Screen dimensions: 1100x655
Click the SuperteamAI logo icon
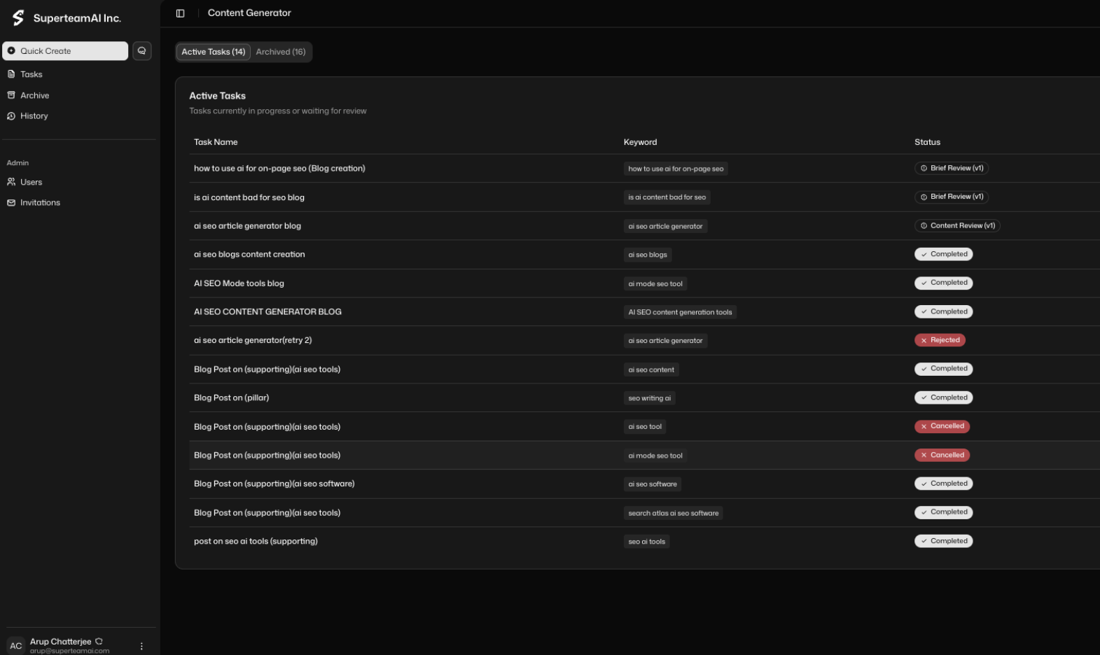(18, 17)
